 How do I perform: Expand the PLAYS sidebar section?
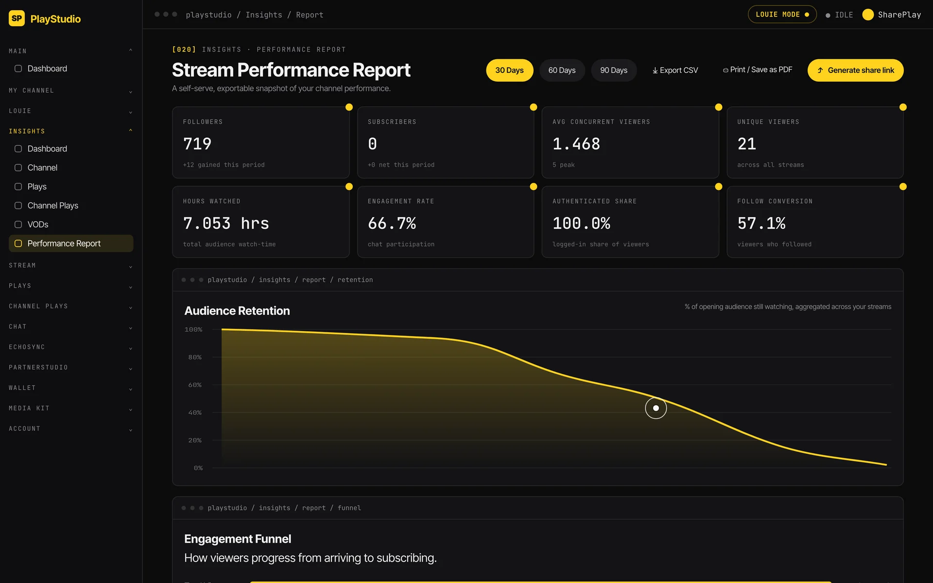(x=70, y=286)
